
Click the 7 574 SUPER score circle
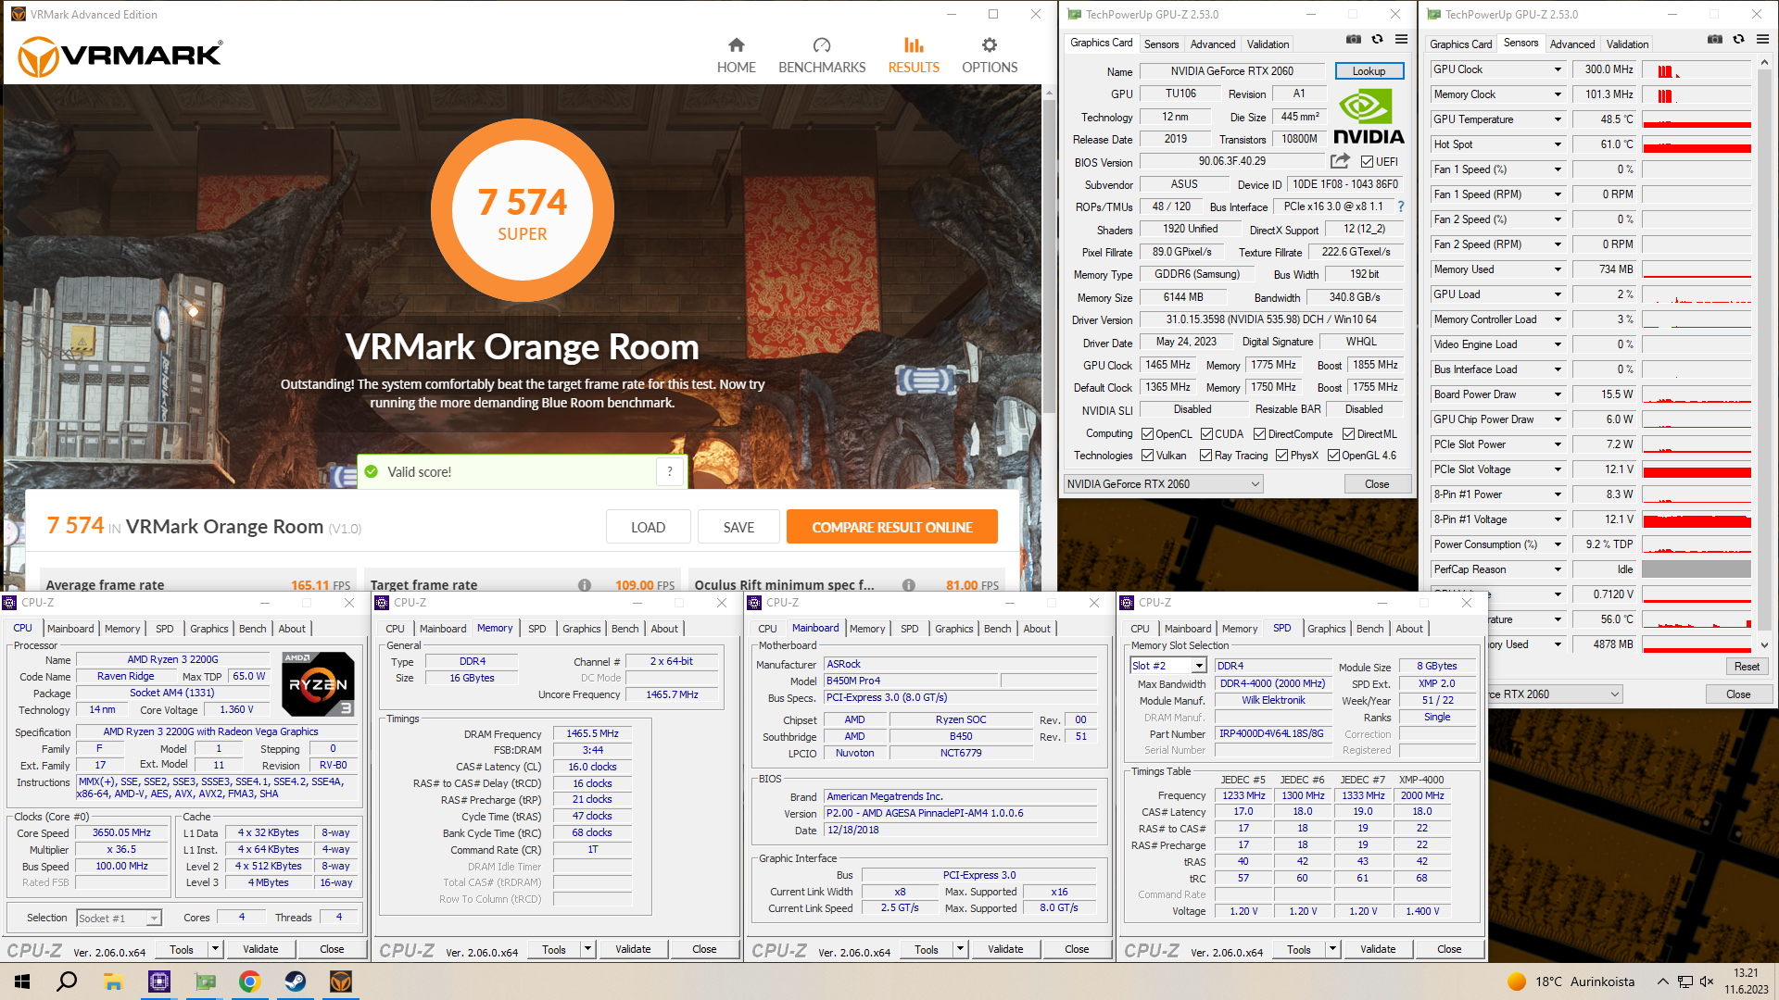pos(522,210)
